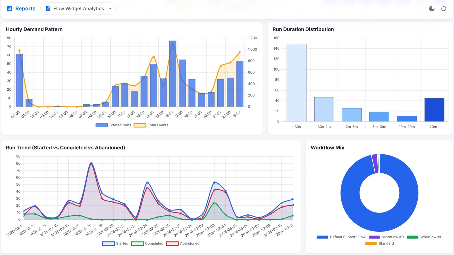The width and height of the screenshot is (454, 255).
Task: Click the 5m-10m duration axis label
Action: tap(379, 127)
